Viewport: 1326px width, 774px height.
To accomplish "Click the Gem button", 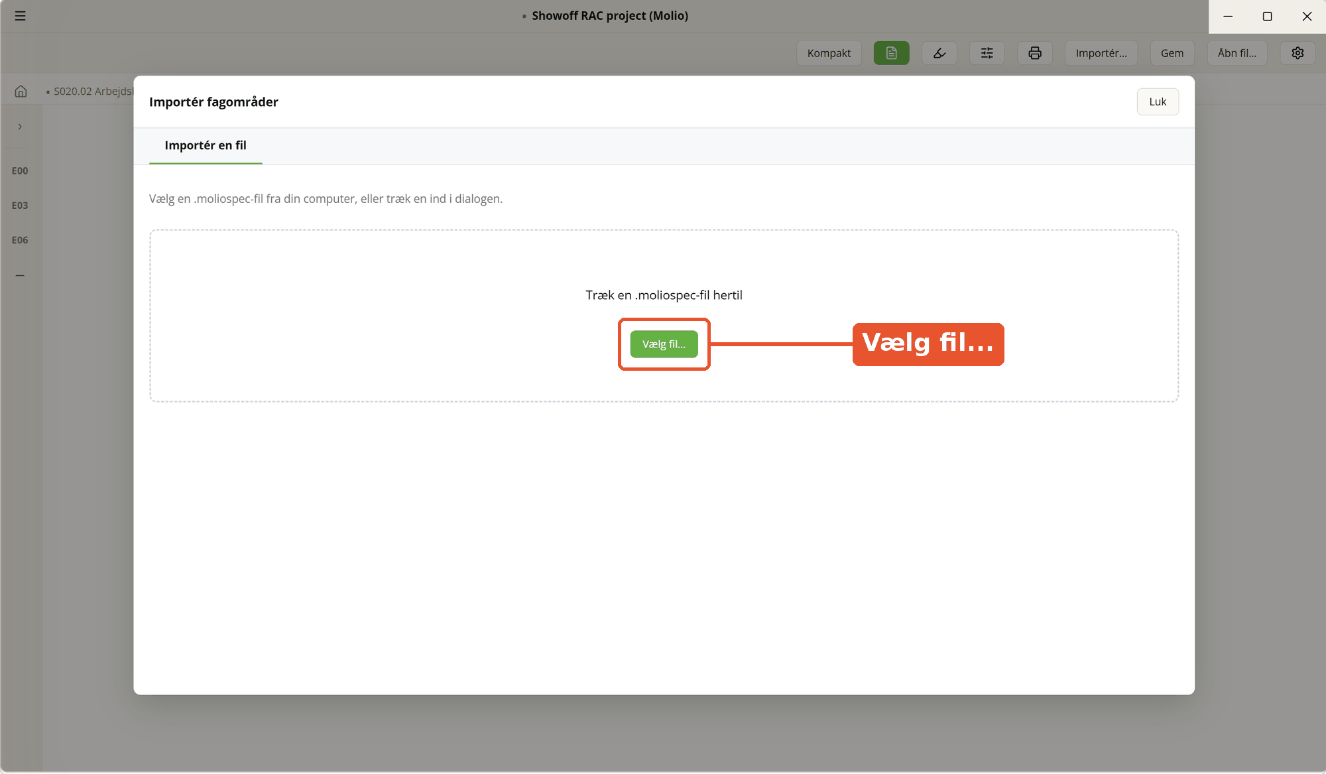I will click(x=1172, y=53).
